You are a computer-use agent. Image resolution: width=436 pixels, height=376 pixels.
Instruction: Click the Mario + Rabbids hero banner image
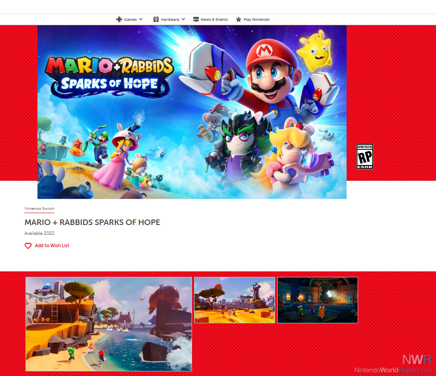pyautogui.click(x=192, y=112)
